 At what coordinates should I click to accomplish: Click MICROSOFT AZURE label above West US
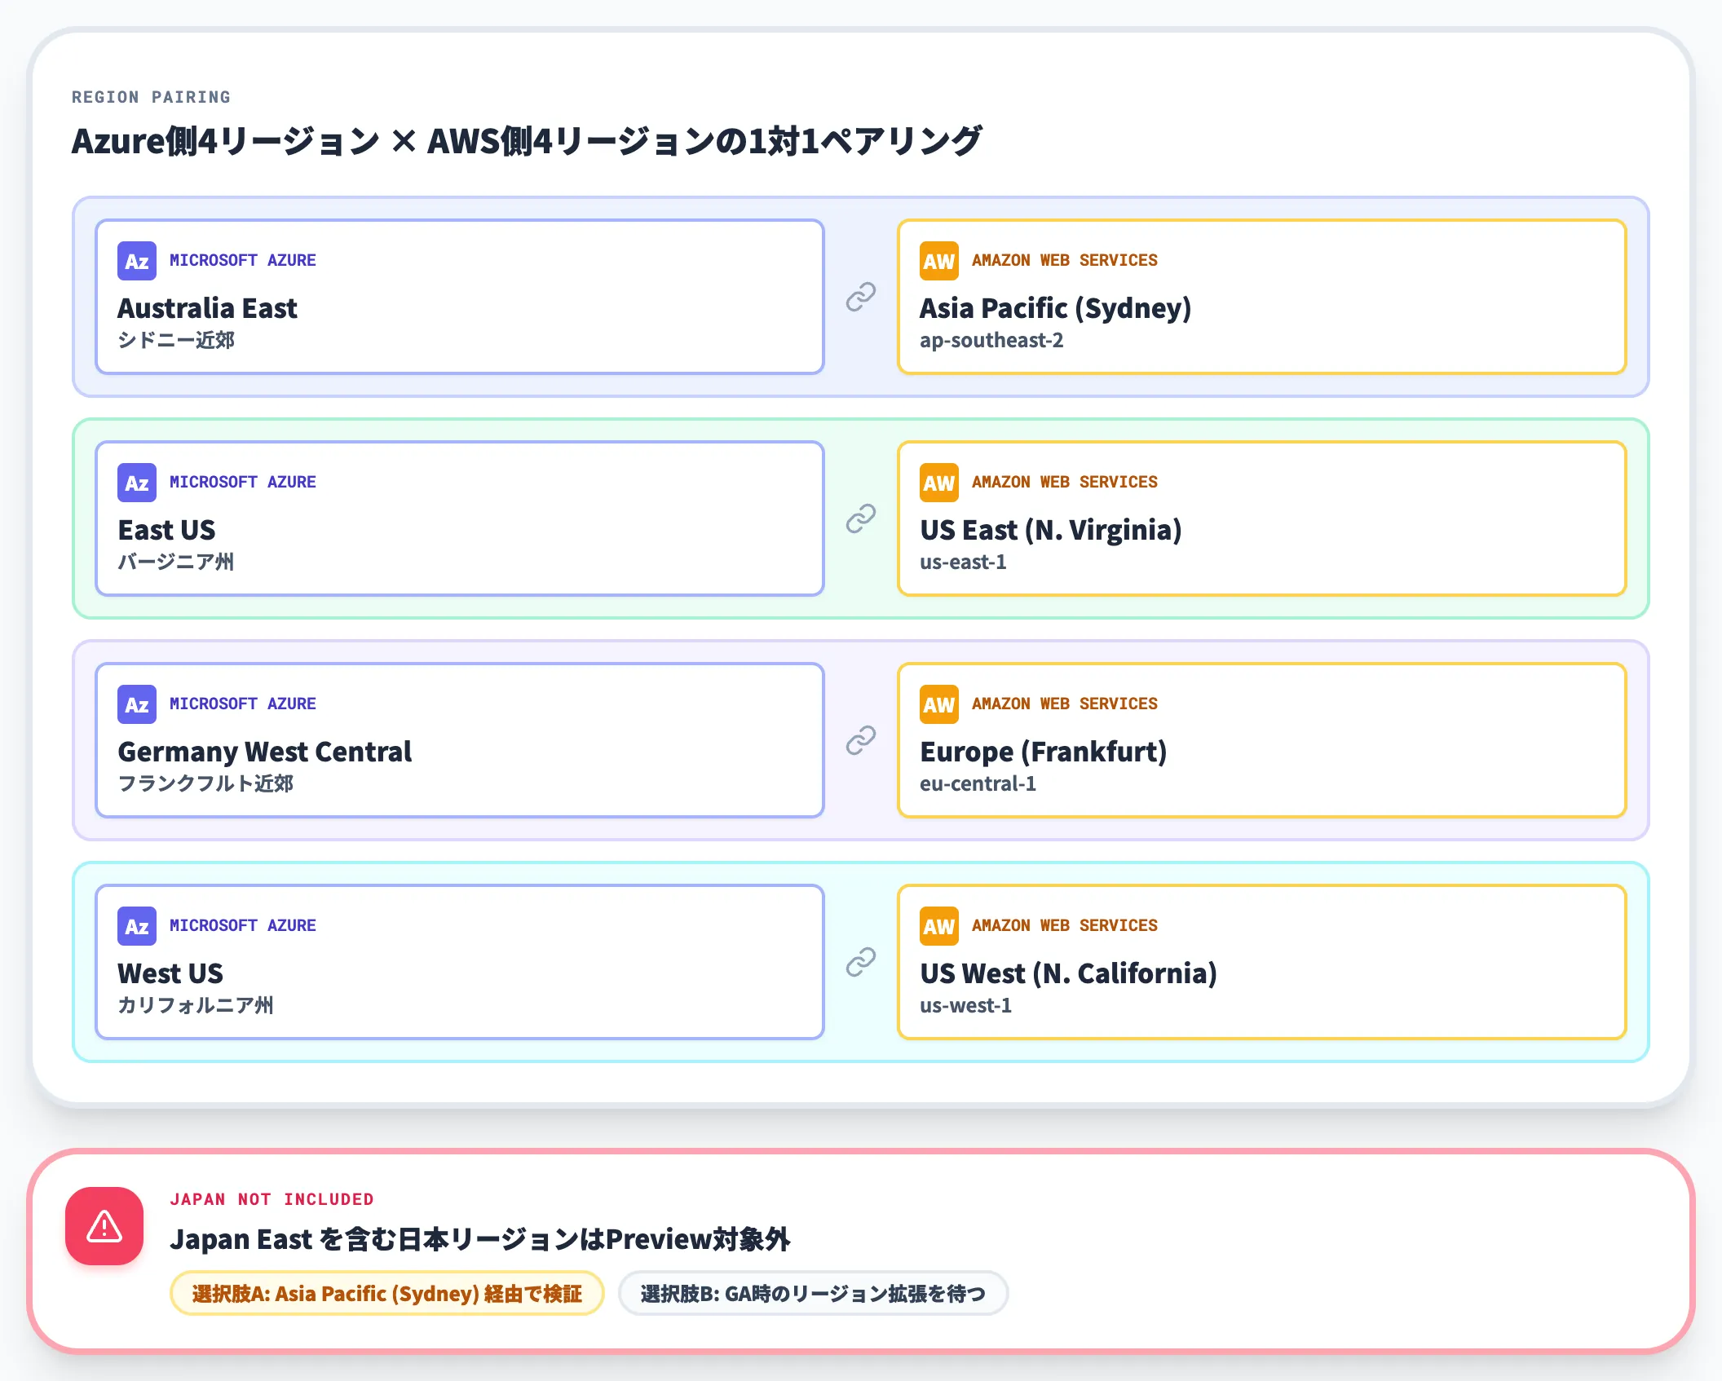point(243,925)
